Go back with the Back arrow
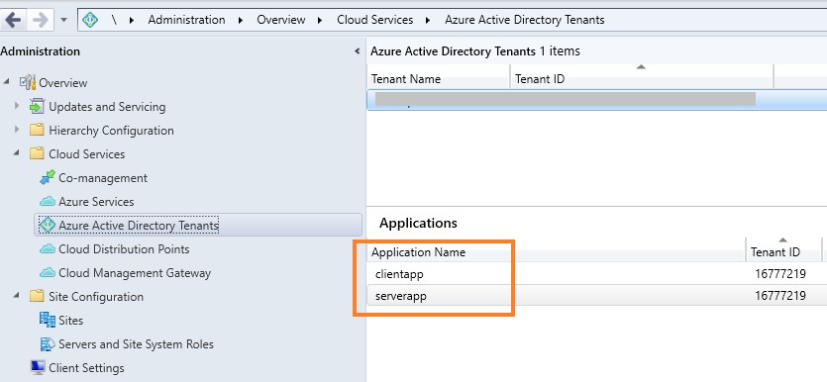The image size is (827, 382). point(13,20)
